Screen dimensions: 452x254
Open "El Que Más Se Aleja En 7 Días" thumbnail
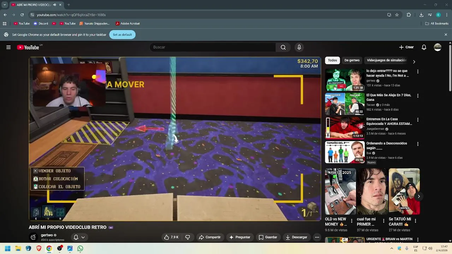click(345, 104)
